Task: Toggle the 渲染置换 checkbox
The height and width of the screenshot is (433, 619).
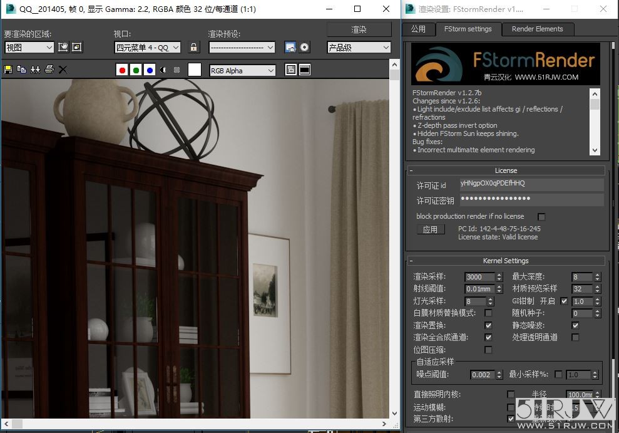Action: [x=488, y=325]
